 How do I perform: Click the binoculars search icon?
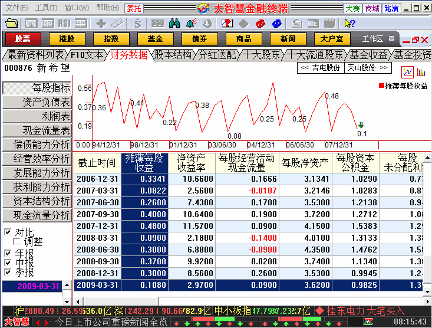point(174,24)
